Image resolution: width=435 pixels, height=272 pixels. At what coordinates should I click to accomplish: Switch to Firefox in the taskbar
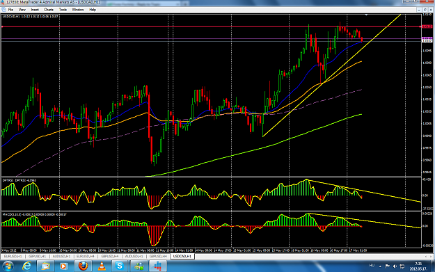(83, 266)
